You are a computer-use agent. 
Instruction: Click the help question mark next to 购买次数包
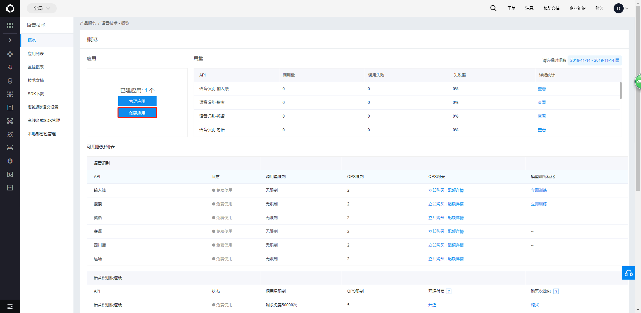556,291
